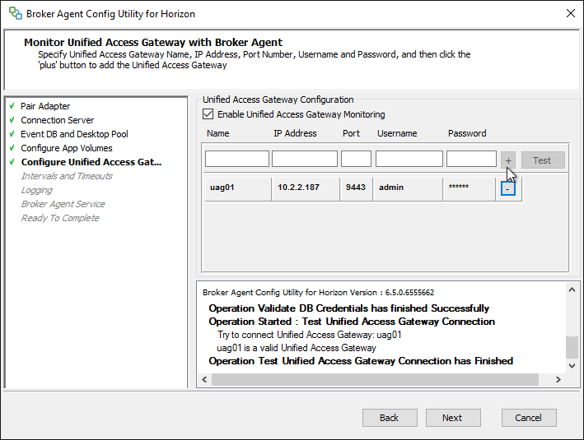Click the green checkmark beside Event DB and Desktop Pool
This screenshot has width=584, height=440.
click(x=12, y=133)
